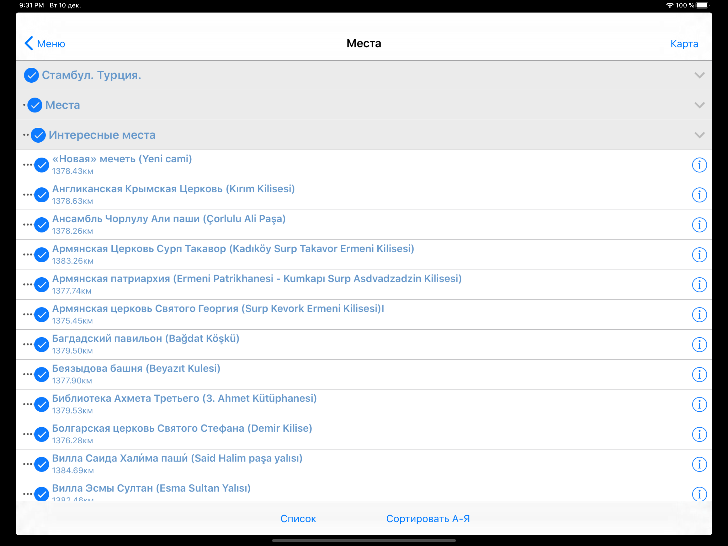
Task: Show info for Вилла Саида Халима паши
Action: pos(699,465)
